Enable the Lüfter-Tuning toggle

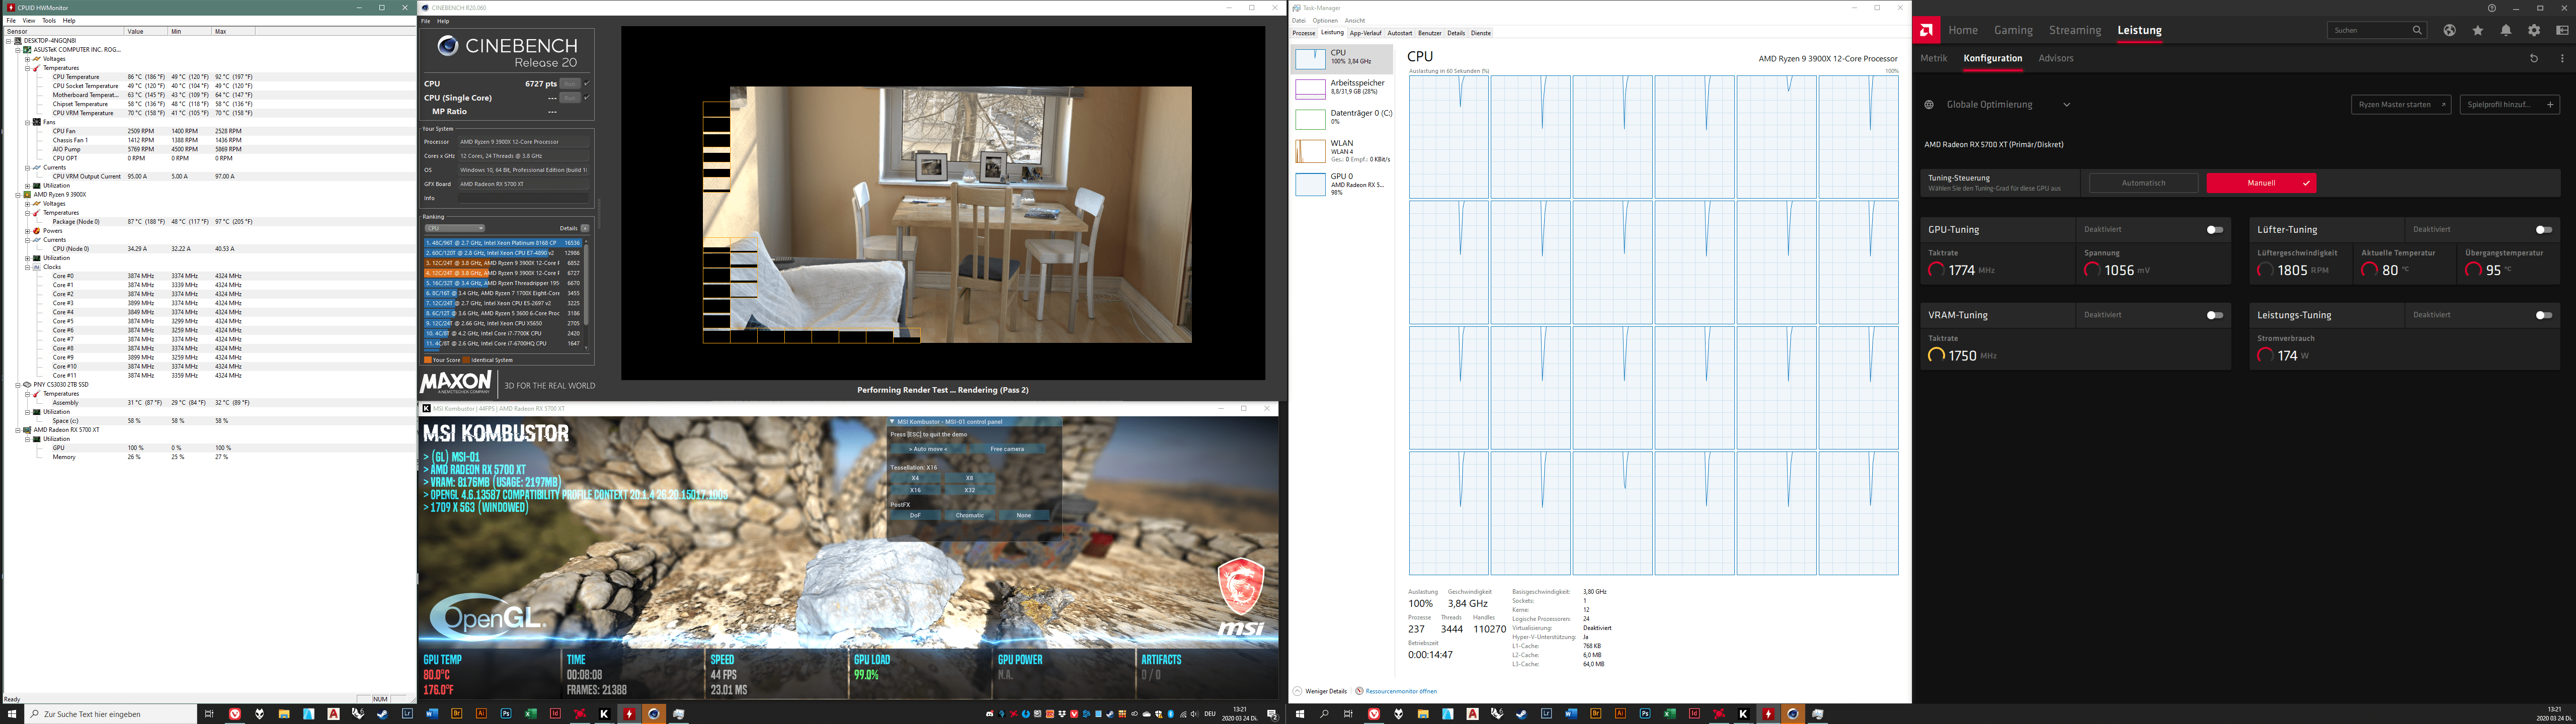coord(2544,230)
